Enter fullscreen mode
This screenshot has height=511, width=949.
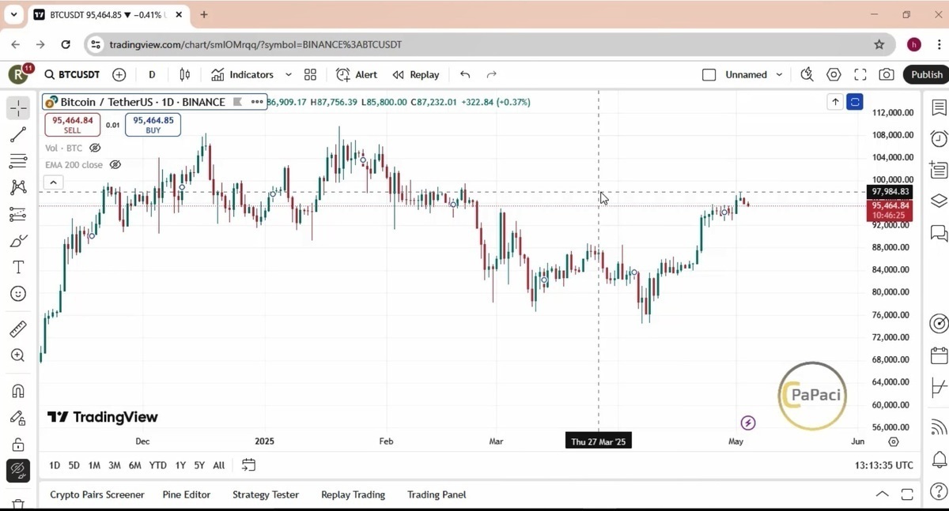(x=860, y=75)
